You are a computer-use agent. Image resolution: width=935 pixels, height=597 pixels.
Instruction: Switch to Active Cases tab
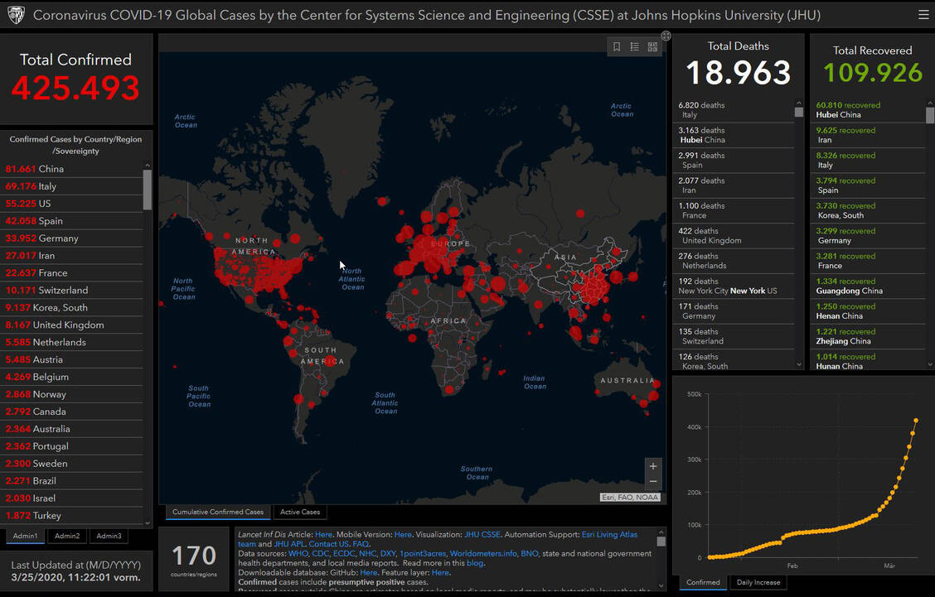pos(300,512)
